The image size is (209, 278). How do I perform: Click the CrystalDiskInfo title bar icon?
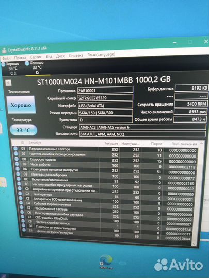pos(4,51)
